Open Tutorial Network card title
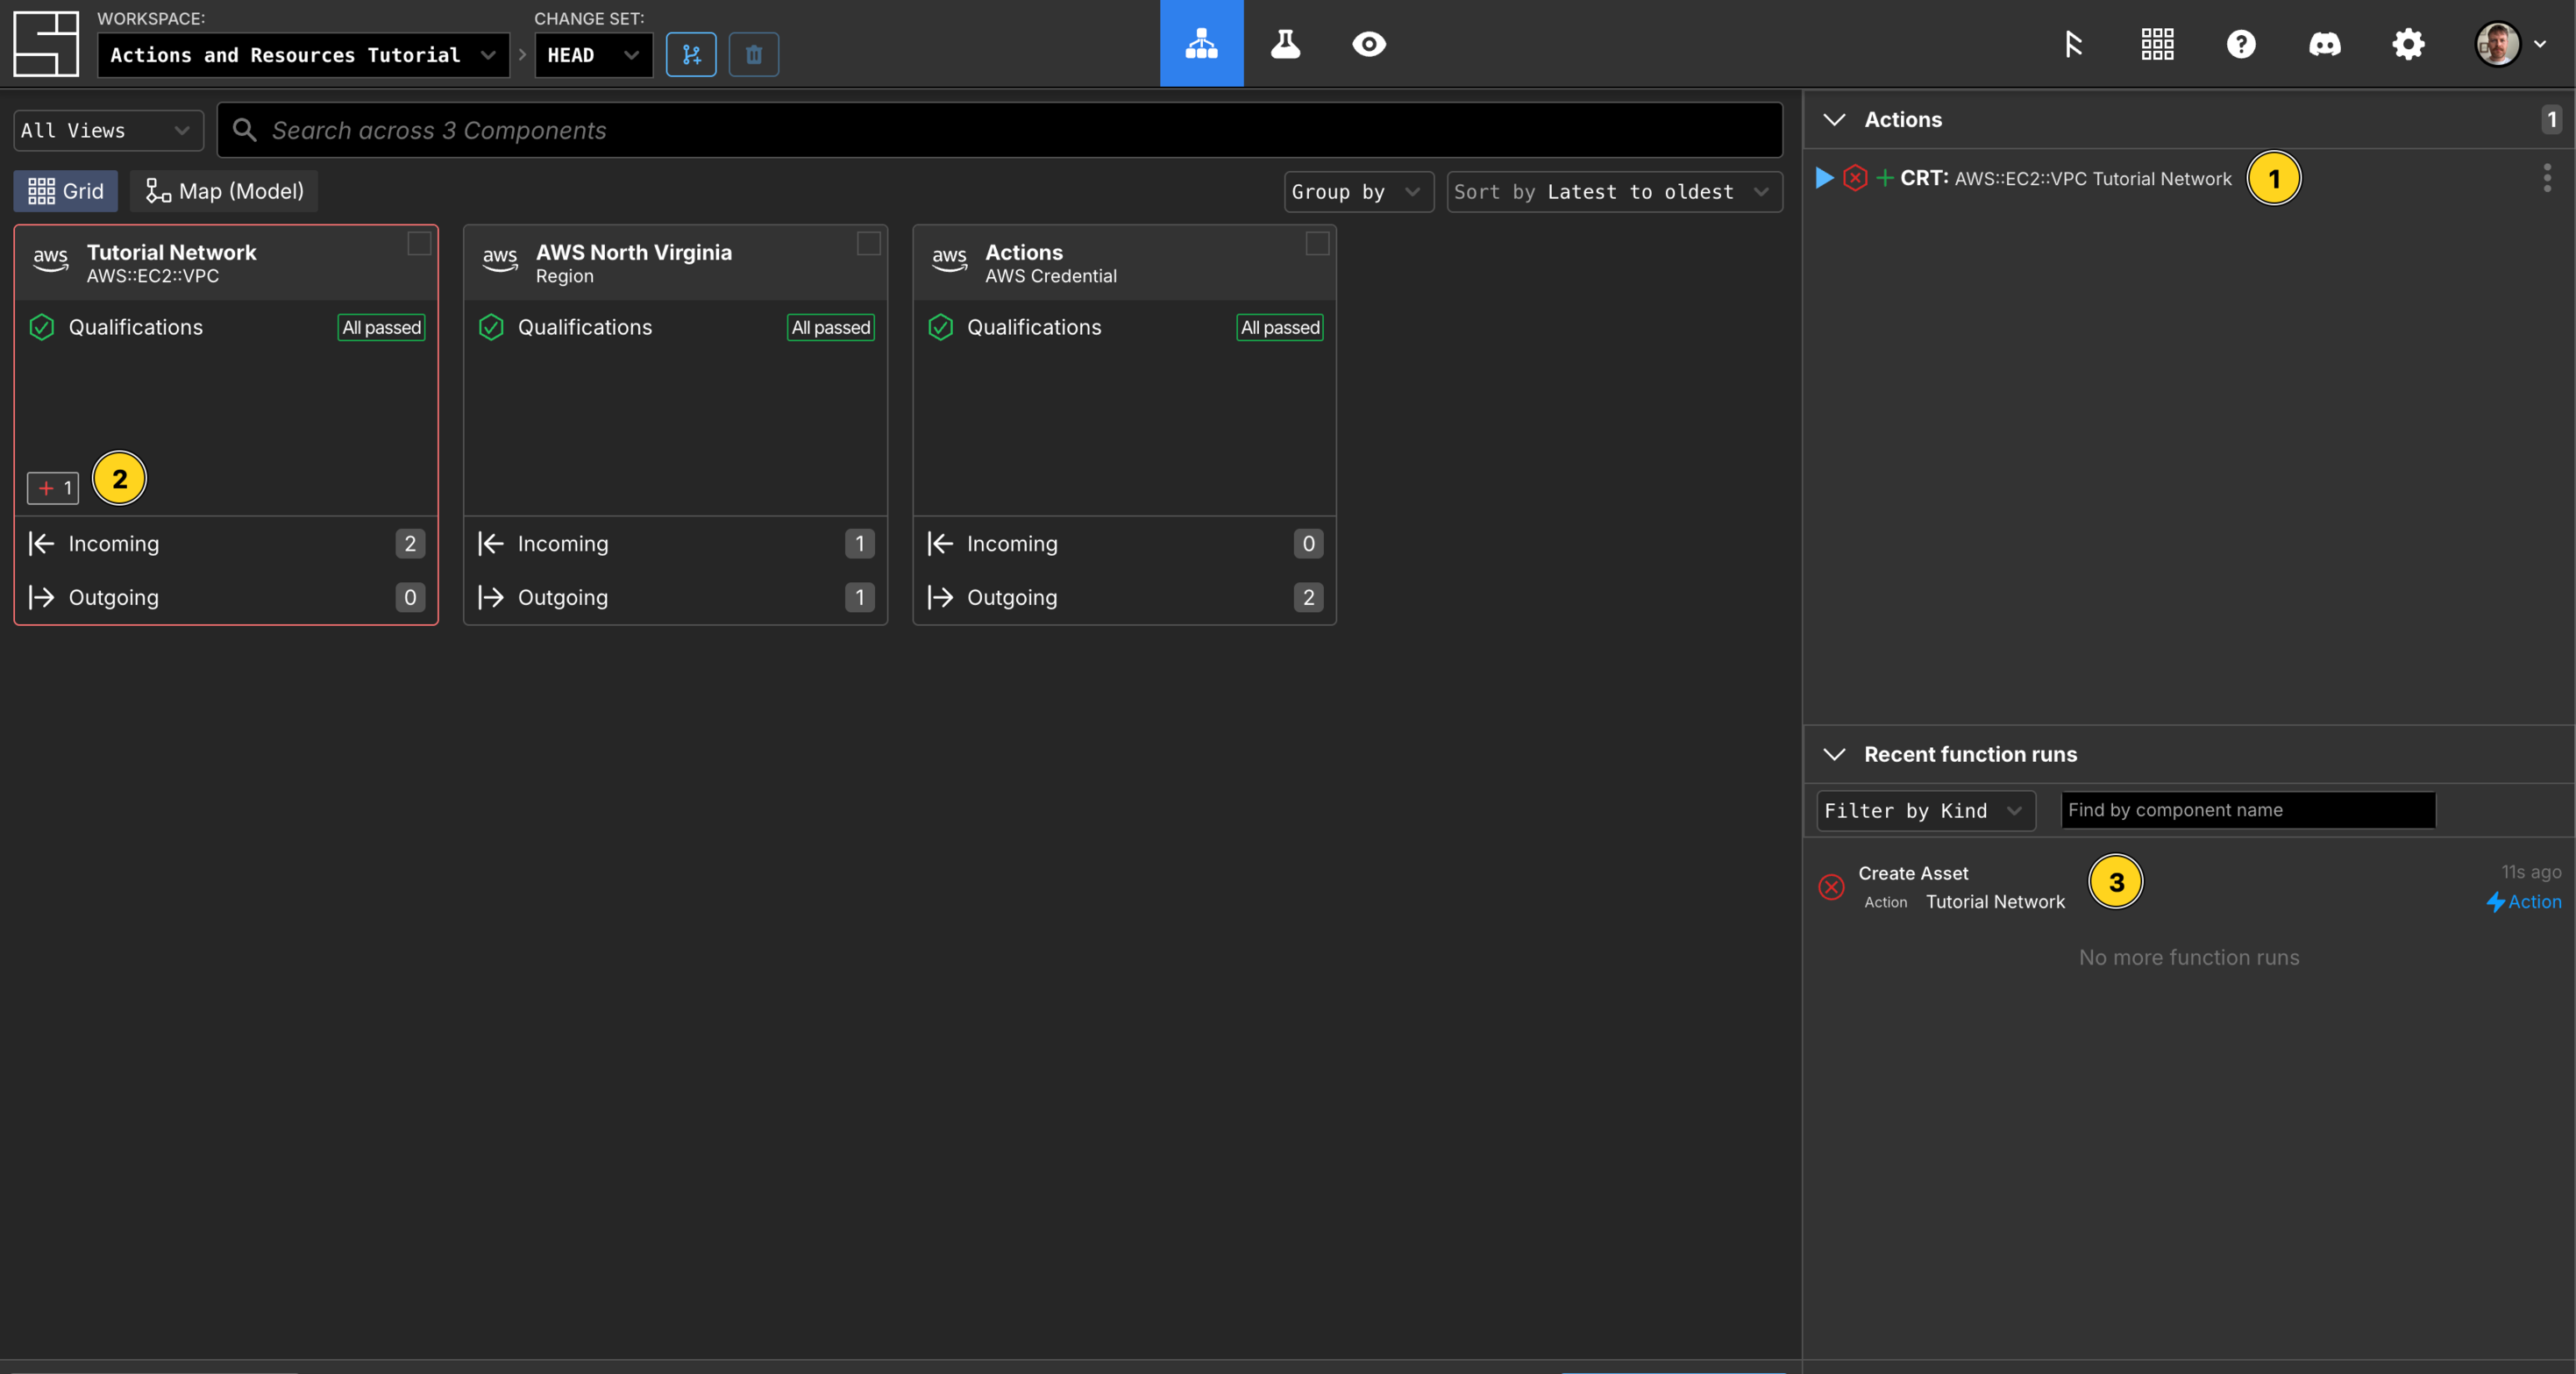 (x=171, y=252)
